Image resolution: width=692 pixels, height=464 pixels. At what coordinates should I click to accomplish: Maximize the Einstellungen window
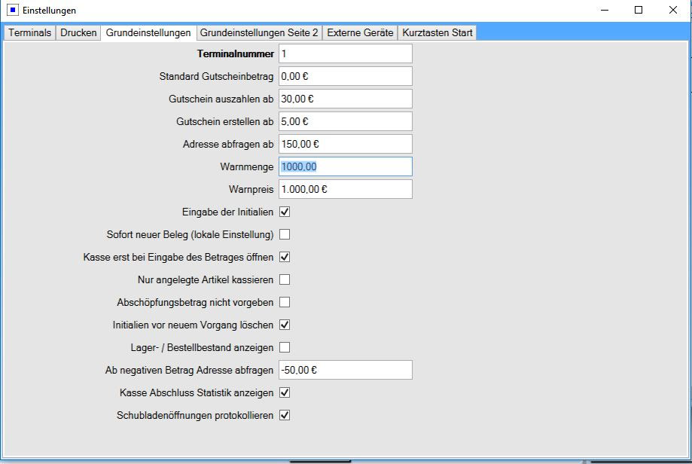pos(639,11)
